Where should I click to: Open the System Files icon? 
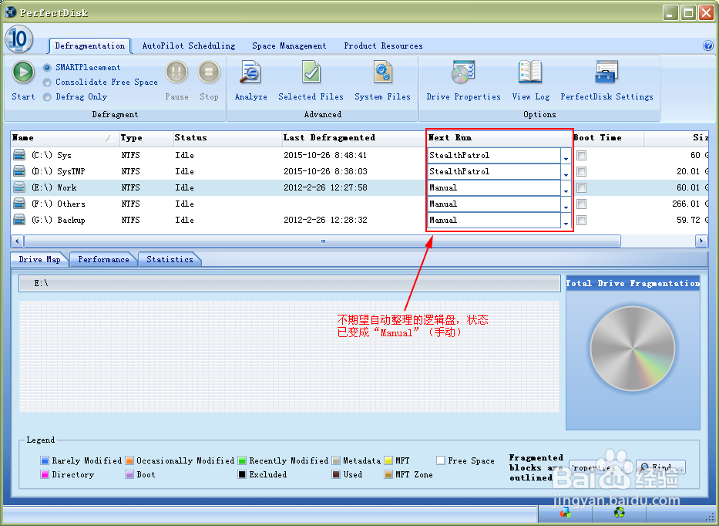pos(382,72)
